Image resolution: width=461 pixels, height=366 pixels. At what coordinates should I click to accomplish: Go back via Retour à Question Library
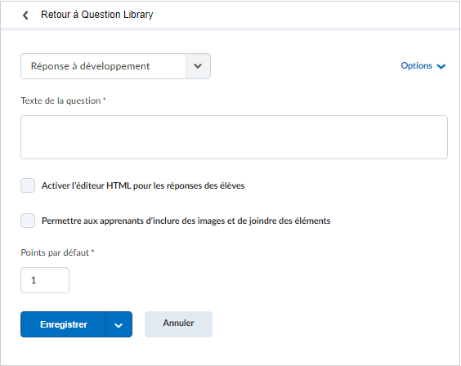(x=96, y=15)
